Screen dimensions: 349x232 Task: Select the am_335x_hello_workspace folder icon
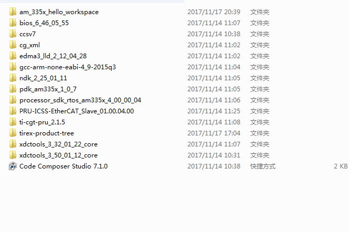pos(13,12)
